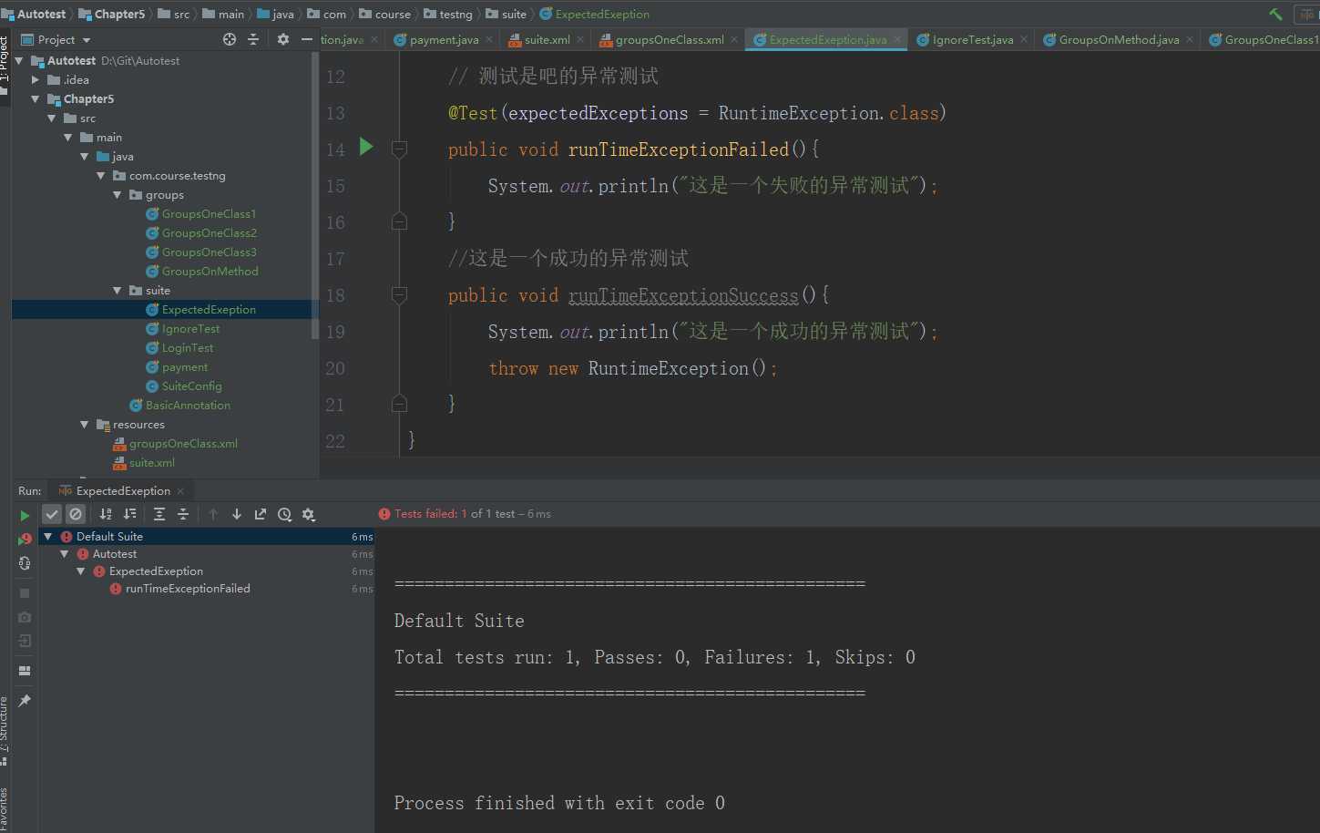Select LoginTest in project tree
Image resolution: width=1320 pixels, height=833 pixels.
(188, 347)
